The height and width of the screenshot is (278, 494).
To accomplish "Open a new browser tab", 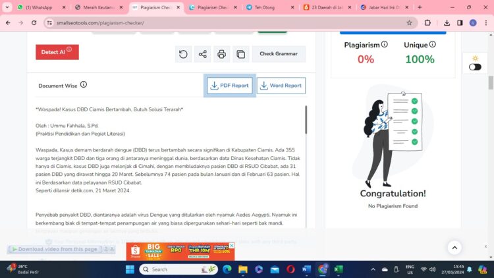I will (420, 7).
